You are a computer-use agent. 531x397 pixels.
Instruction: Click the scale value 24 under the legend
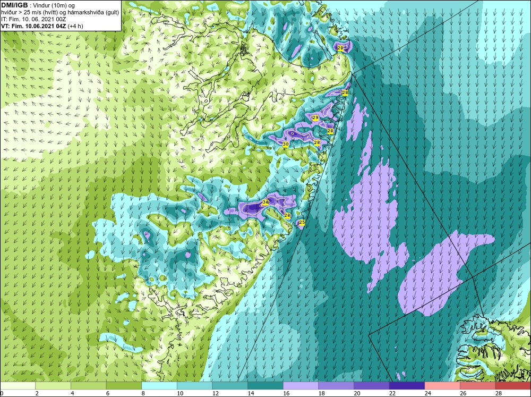point(427,393)
